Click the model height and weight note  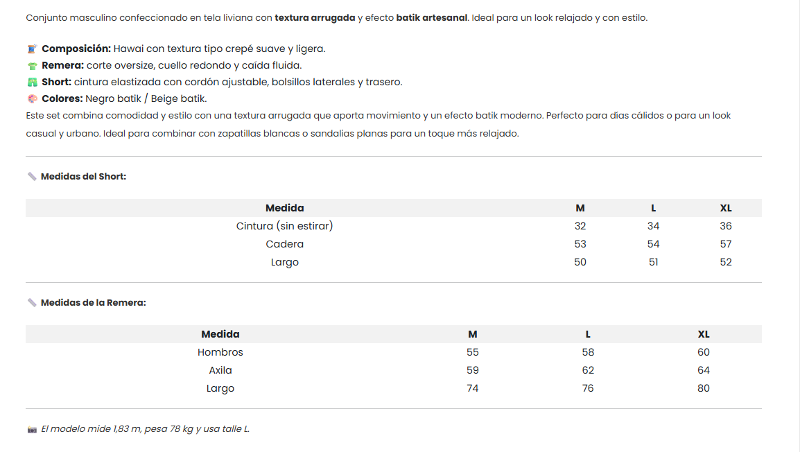(x=145, y=429)
